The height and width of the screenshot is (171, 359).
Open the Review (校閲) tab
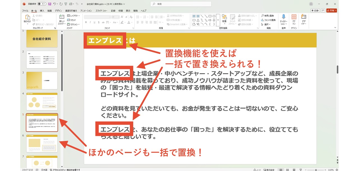click(x=121, y=10)
